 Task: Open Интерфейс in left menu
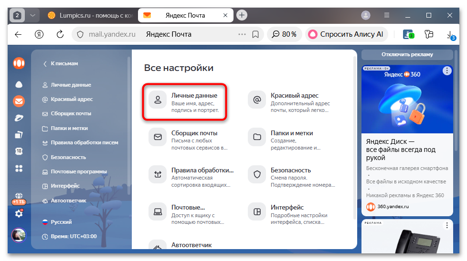point(61,186)
